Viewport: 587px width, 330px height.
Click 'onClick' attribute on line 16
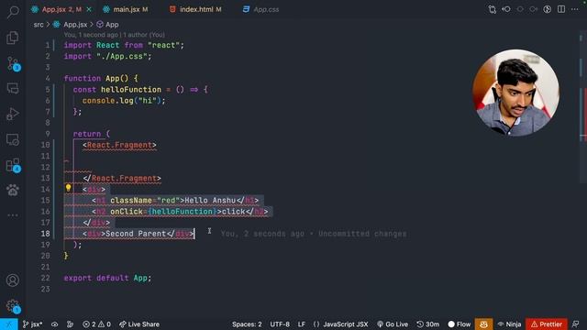pos(127,212)
